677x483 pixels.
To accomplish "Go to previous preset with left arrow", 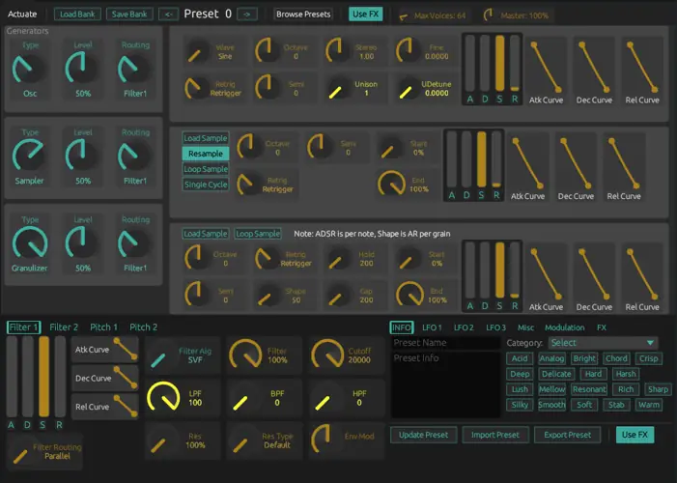I will point(168,14).
